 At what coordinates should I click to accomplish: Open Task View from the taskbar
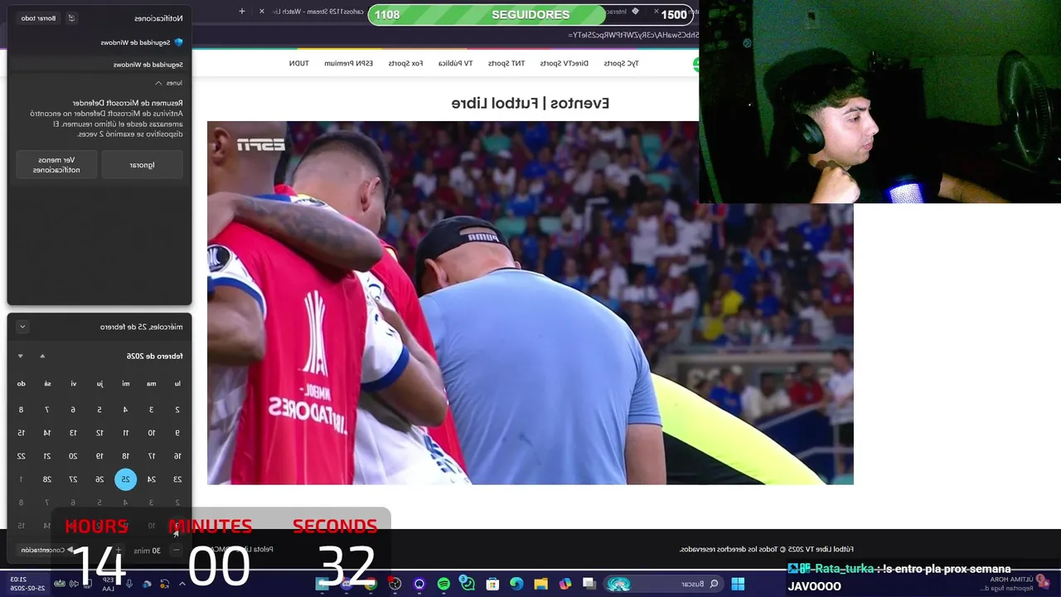pos(589,584)
